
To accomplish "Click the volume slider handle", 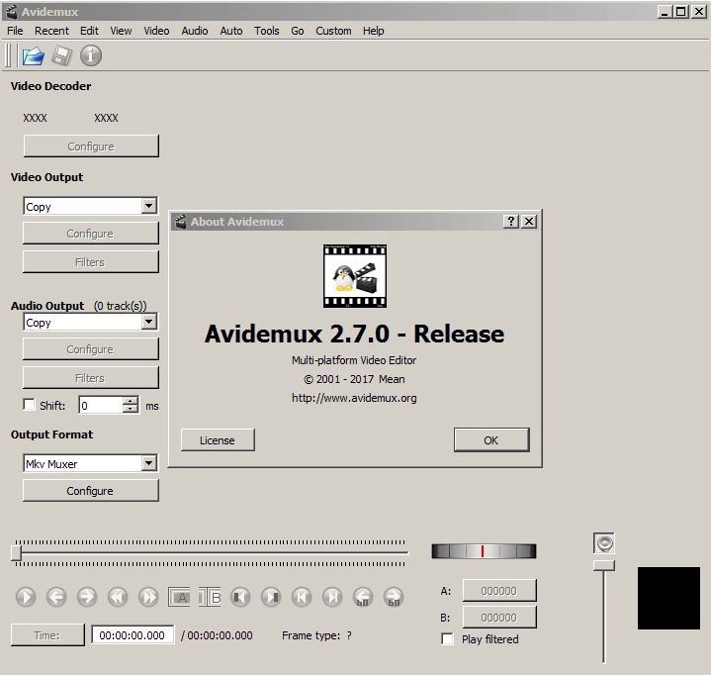I will [604, 565].
